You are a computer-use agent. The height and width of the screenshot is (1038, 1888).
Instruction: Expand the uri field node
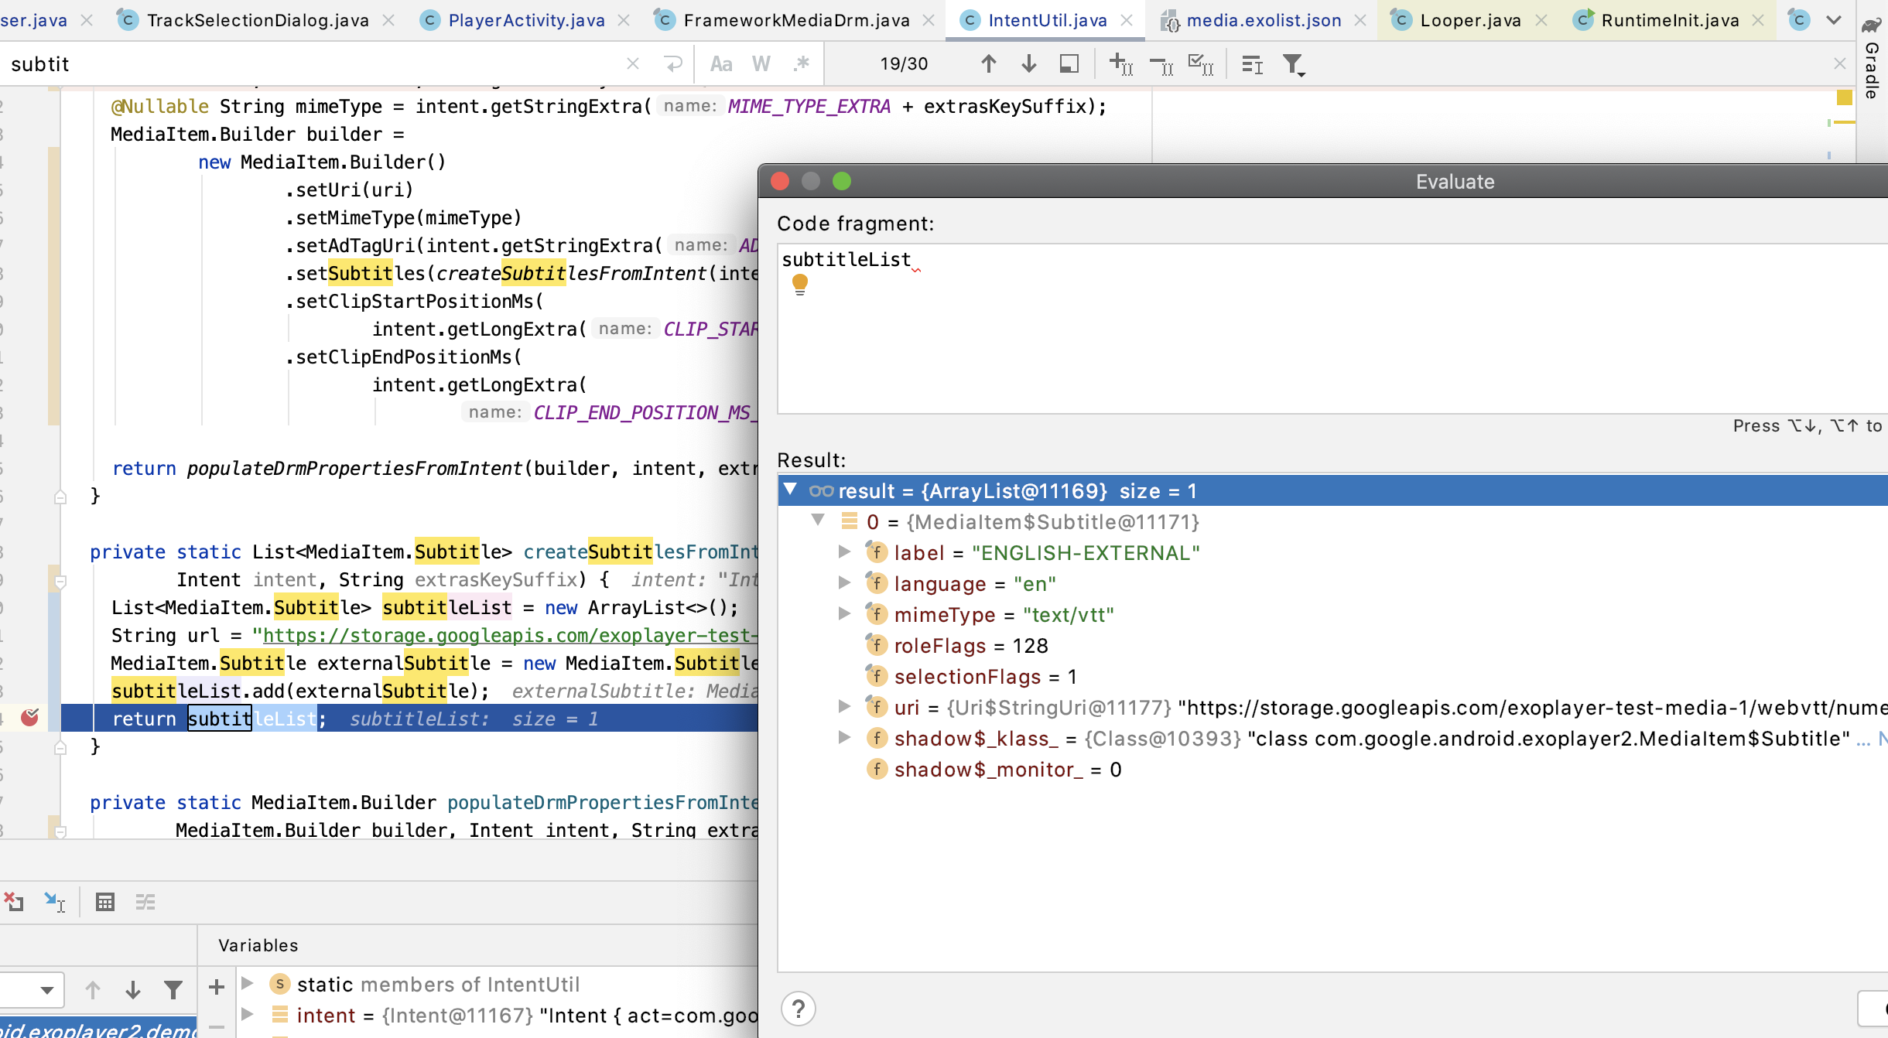(x=845, y=707)
